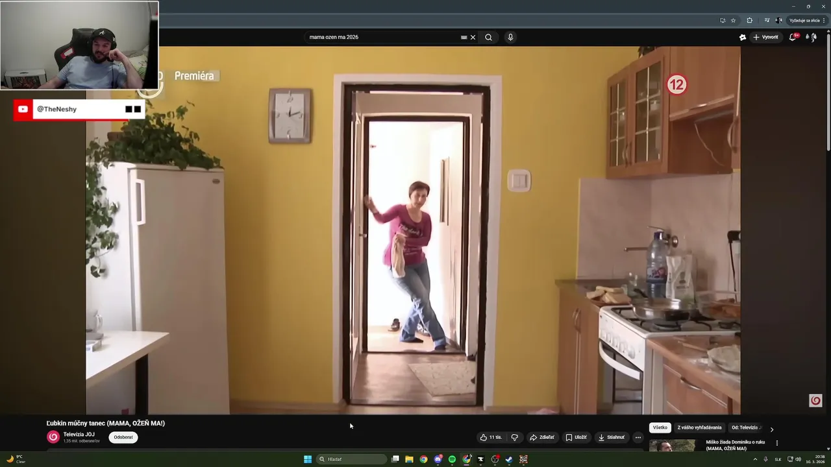Image resolution: width=831 pixels, height=467 pixels.
Task: Open Televízia JOJ channel avatar
Action: point(53,437)
